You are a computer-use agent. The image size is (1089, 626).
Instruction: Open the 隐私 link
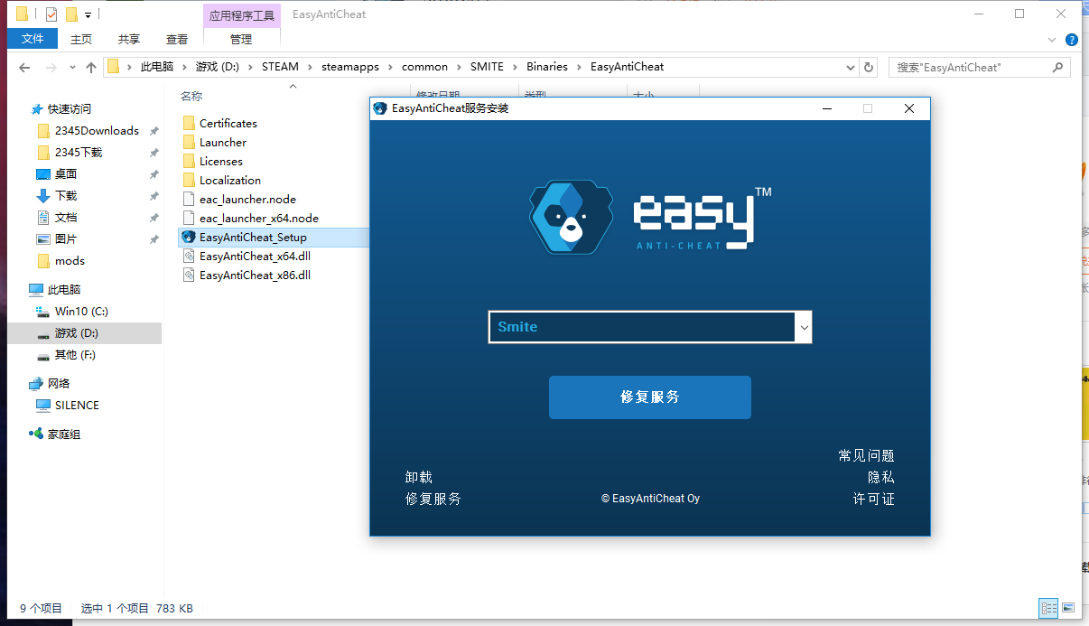[x=881, y=477]
